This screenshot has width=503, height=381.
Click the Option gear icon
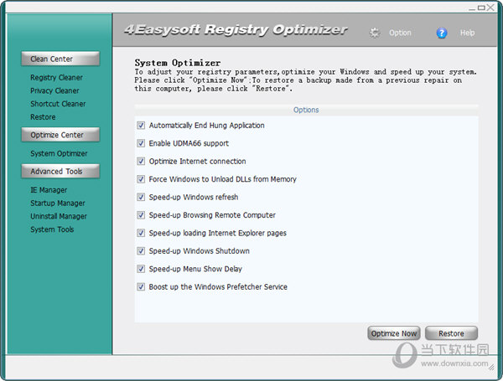[375, 33]
